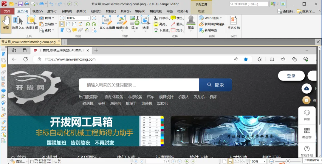Select continuous page layout in status bar
Viewport: 322px width, 164px height.
click(230, 161)
